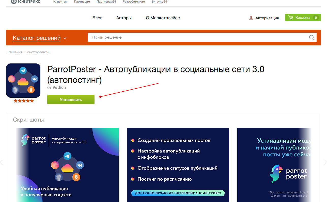This screenshot has width=327, height=202.
Task: Open the first ParrotPoster screenshot thumbnail
Action: (68, 165)
